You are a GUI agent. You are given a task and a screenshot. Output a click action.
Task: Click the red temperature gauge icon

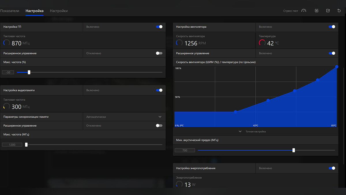coord(262,43)
